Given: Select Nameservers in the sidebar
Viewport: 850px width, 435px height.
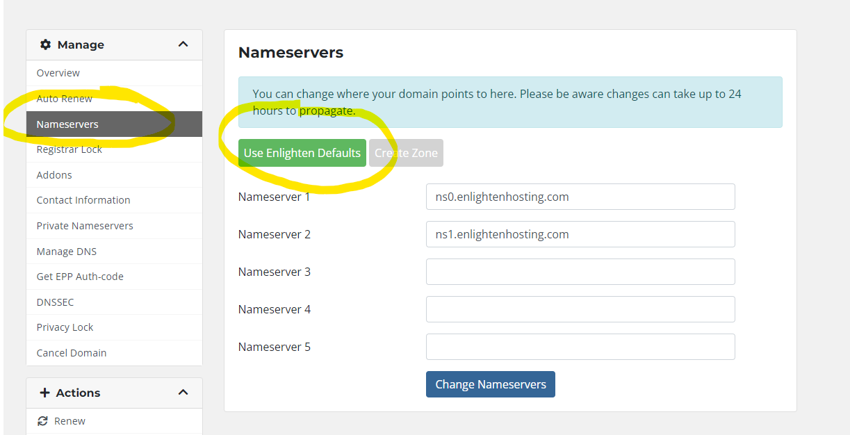Looking at the screenshot, I should [x=115, y=124].
